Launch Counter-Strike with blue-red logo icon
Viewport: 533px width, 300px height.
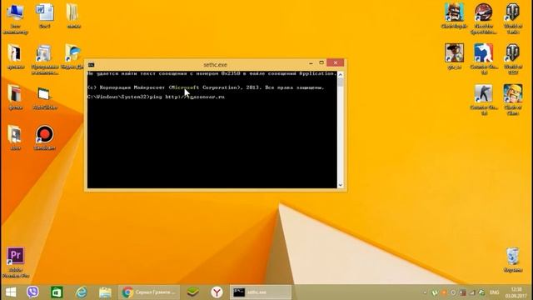click(484, 59)
